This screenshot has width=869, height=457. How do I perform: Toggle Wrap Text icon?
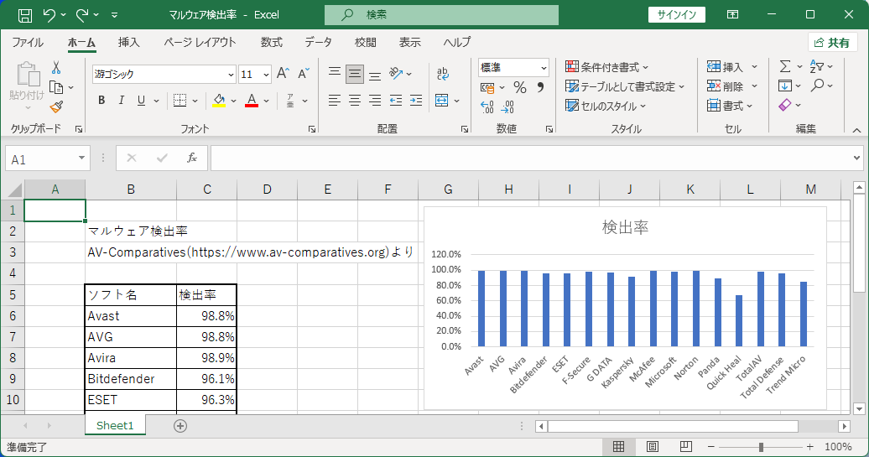pos(442,73)
